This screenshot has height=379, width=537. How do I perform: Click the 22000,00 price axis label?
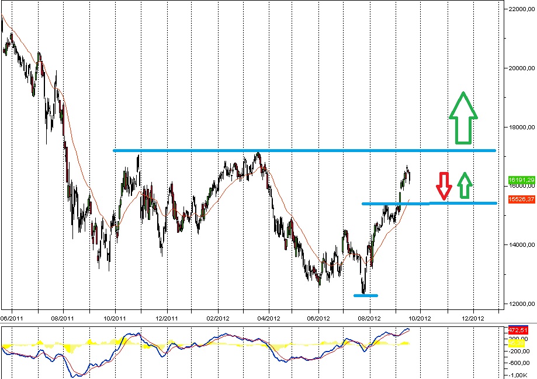tap(520, 10)
